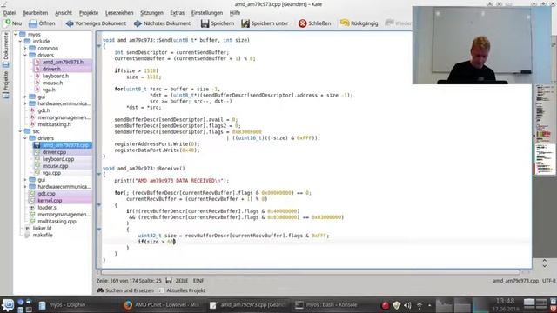Open multitasking.cpp in the file tree
Image resolution: width=557 pixels, height=313 pixels.
(x=57, y=221)
